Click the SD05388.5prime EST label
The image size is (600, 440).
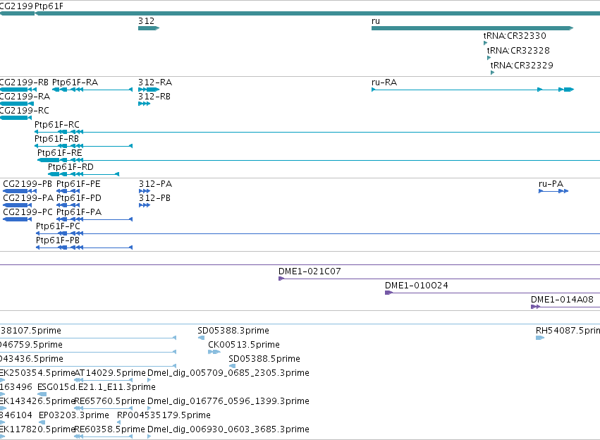click(x=264, y=359)
